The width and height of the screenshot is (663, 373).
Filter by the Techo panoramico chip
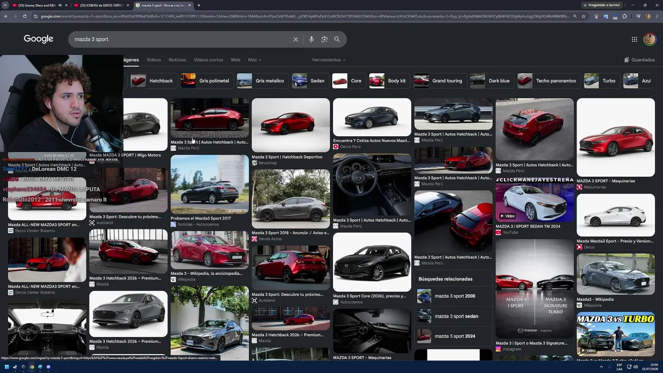pyautogui.click(x=548, y=81)
